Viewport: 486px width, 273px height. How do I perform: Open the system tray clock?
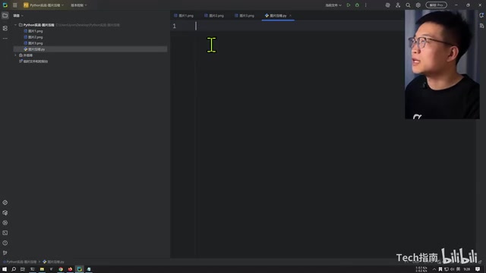tap(467, 269)
